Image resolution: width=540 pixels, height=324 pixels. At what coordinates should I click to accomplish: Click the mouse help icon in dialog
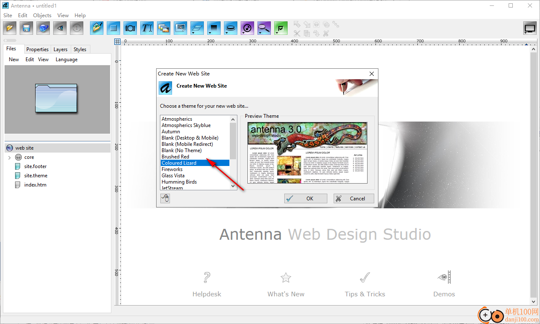click(x=165, y=198)
